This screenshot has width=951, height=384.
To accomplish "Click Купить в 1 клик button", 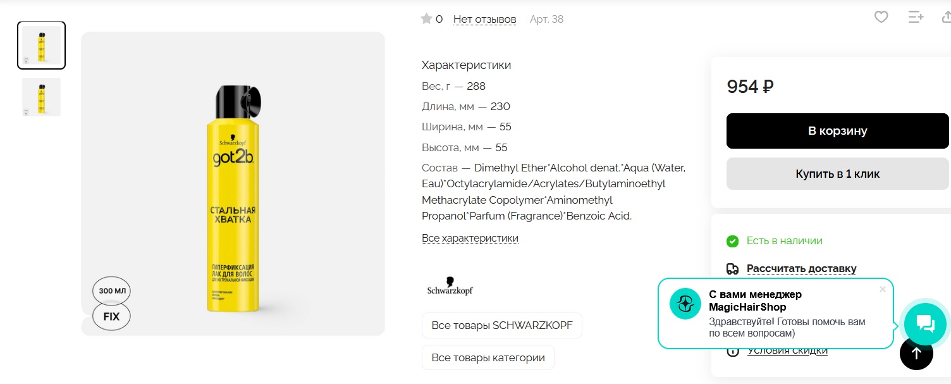I will pyautogui.click(x=837, y=173).
